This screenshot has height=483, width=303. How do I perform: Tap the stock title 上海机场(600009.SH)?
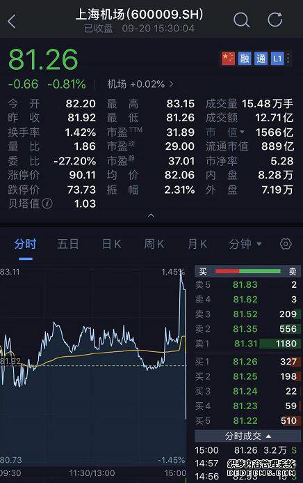click(139, 15)
